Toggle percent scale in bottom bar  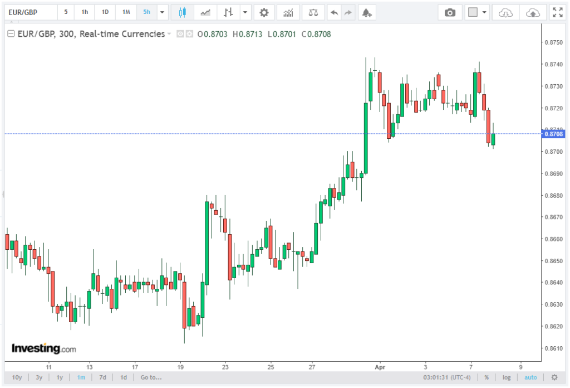click(486, 377)
